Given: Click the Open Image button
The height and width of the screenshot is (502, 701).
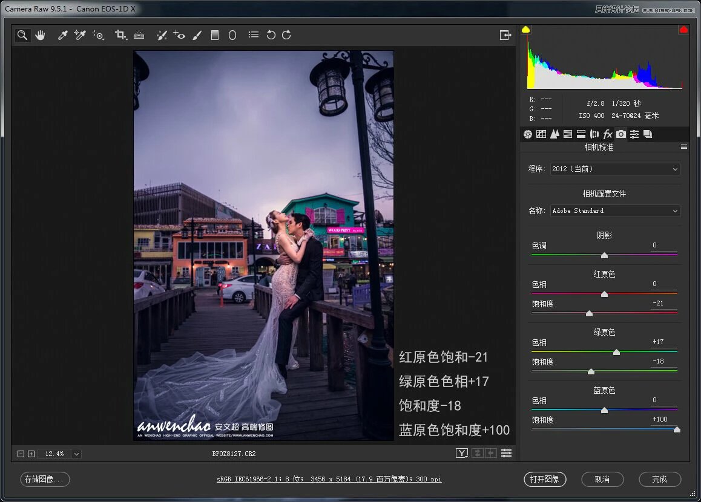Looking at the screenshot, I should pos(545,479).
